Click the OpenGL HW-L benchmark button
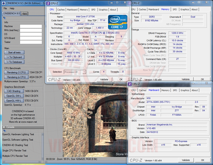The image size is (213, 165). (14, 101)
